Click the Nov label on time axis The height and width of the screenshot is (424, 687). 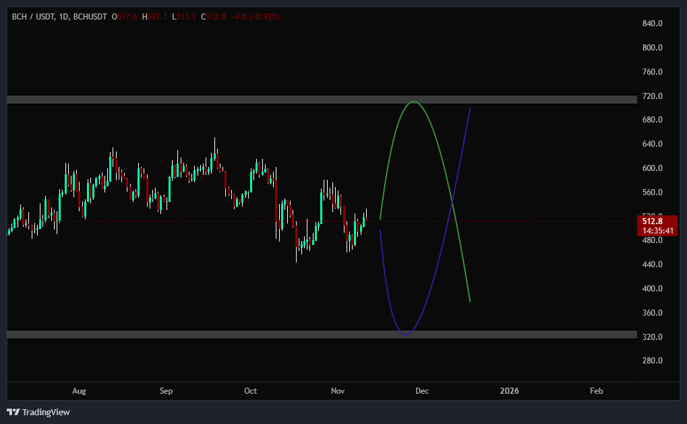point(338,391)
